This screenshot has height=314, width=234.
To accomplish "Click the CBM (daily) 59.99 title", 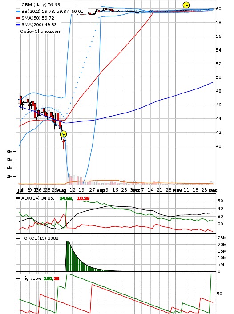I will click(40, 4).
